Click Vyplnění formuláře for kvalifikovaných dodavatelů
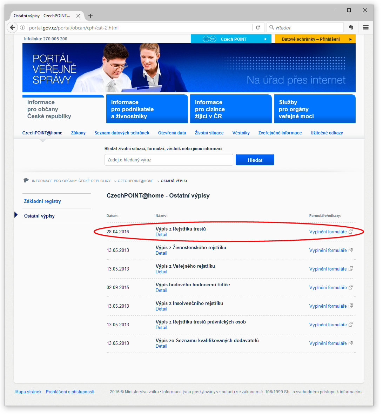 tap(328, 343)
